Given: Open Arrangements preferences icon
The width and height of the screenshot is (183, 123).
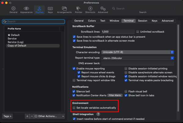Looking at the screenshot, I should [x=64, y=9].
